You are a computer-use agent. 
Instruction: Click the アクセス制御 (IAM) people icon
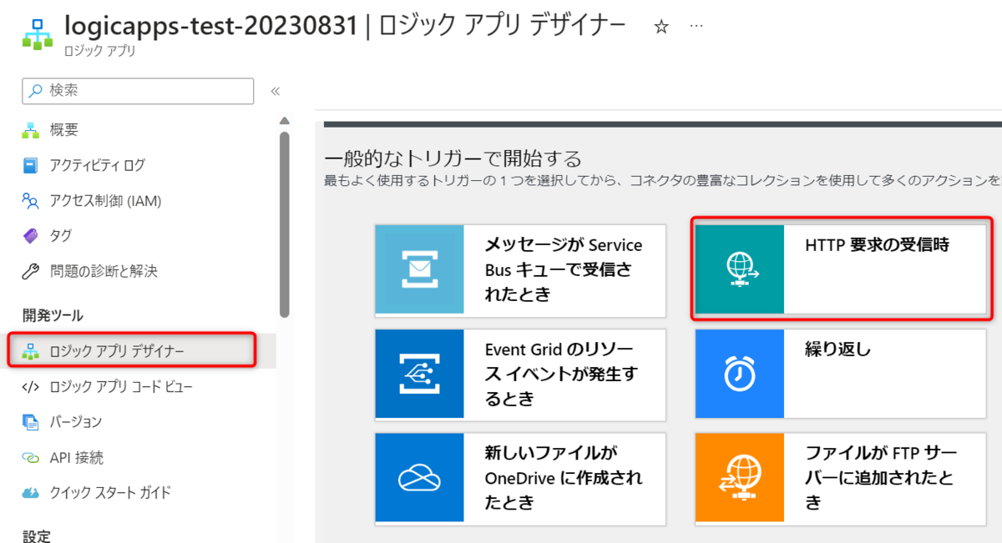pyautogui.click(x=31, y=201)
